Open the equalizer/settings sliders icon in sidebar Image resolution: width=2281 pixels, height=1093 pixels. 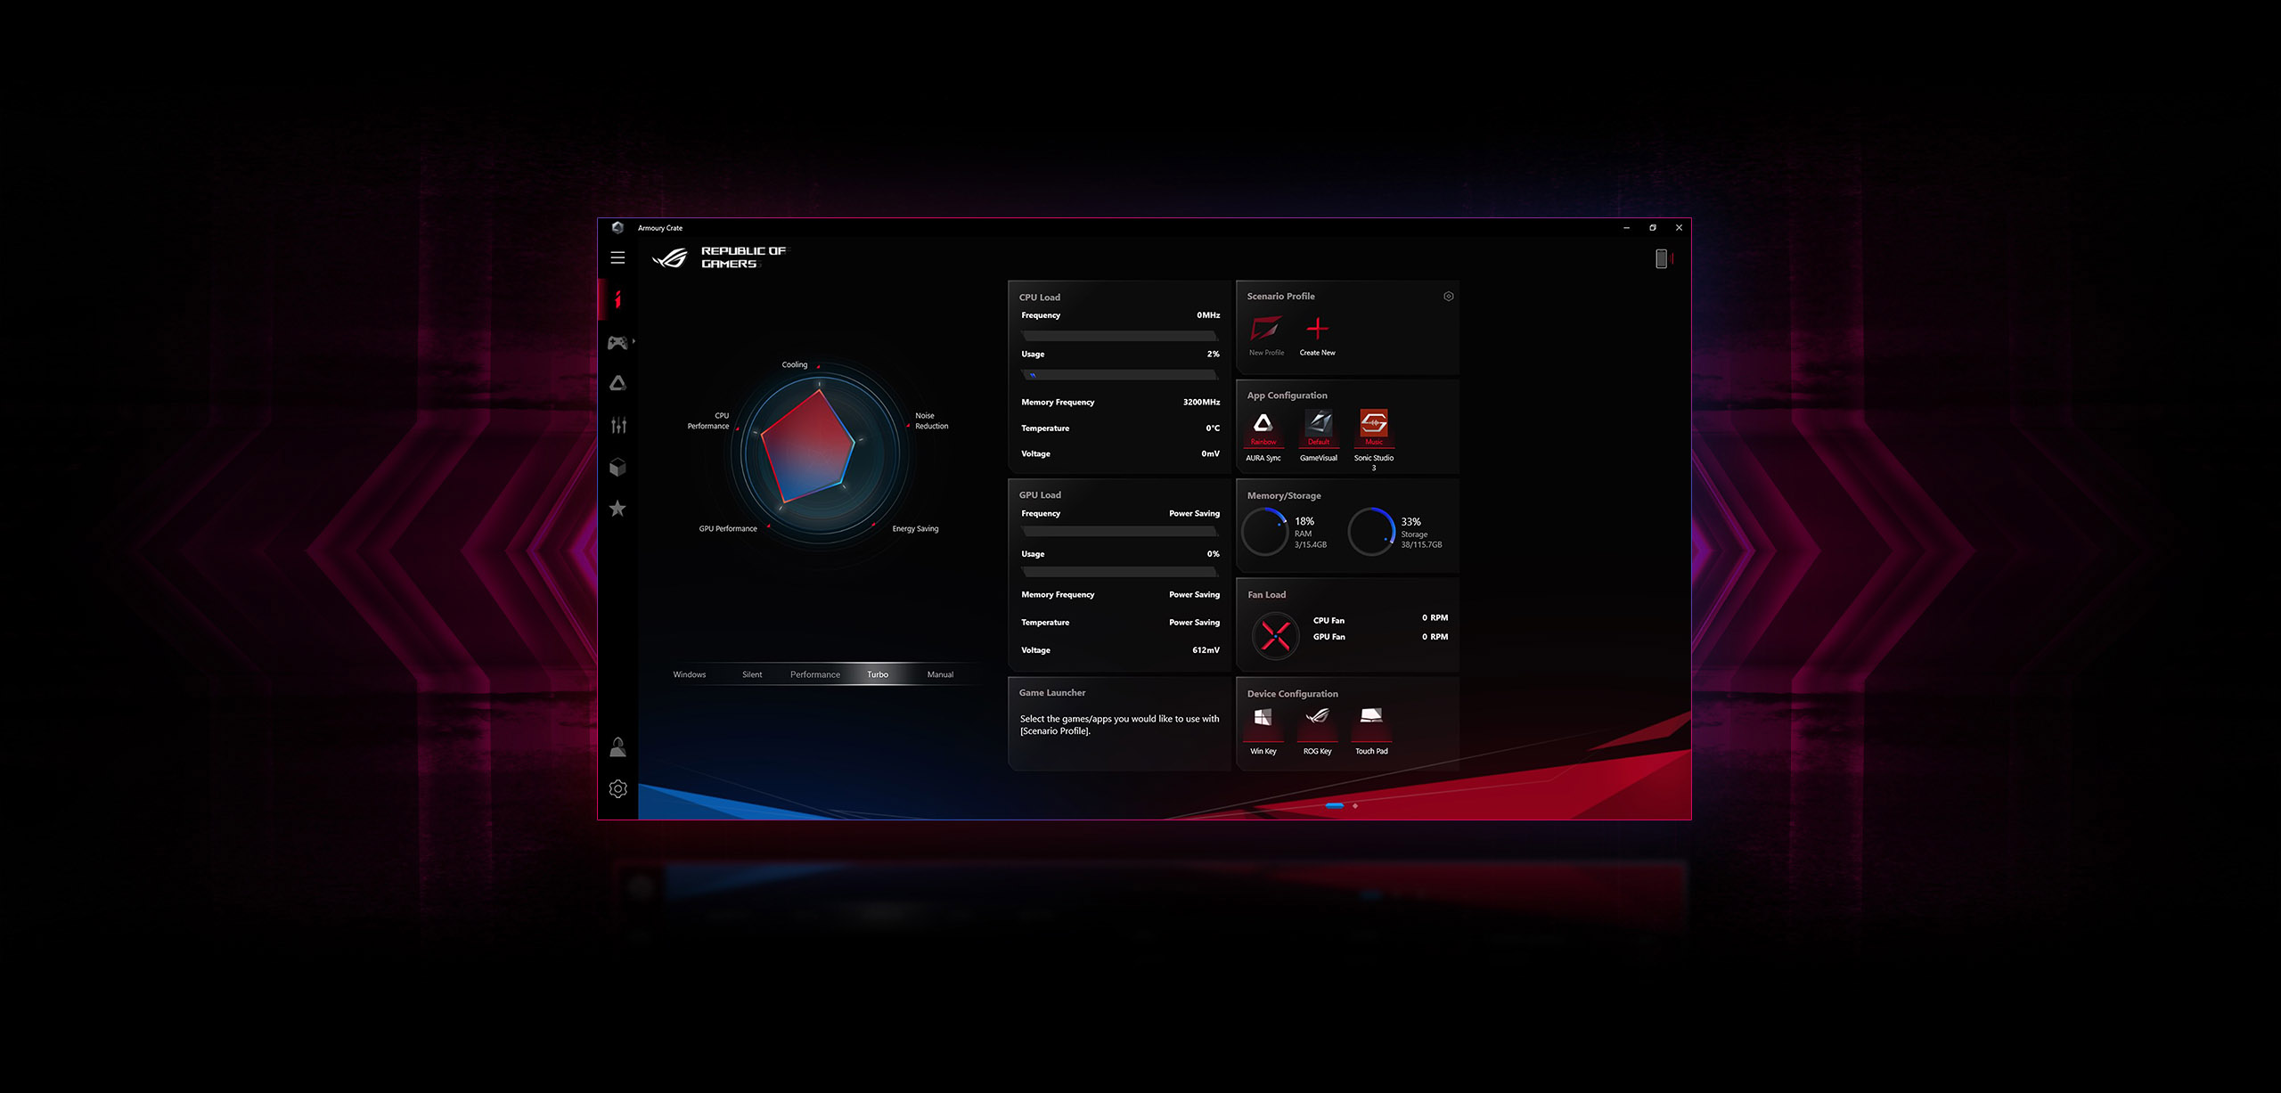617,426
